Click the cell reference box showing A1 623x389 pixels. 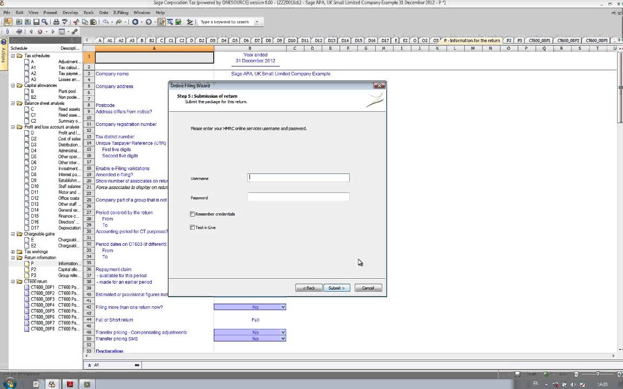tap(113, 365)
